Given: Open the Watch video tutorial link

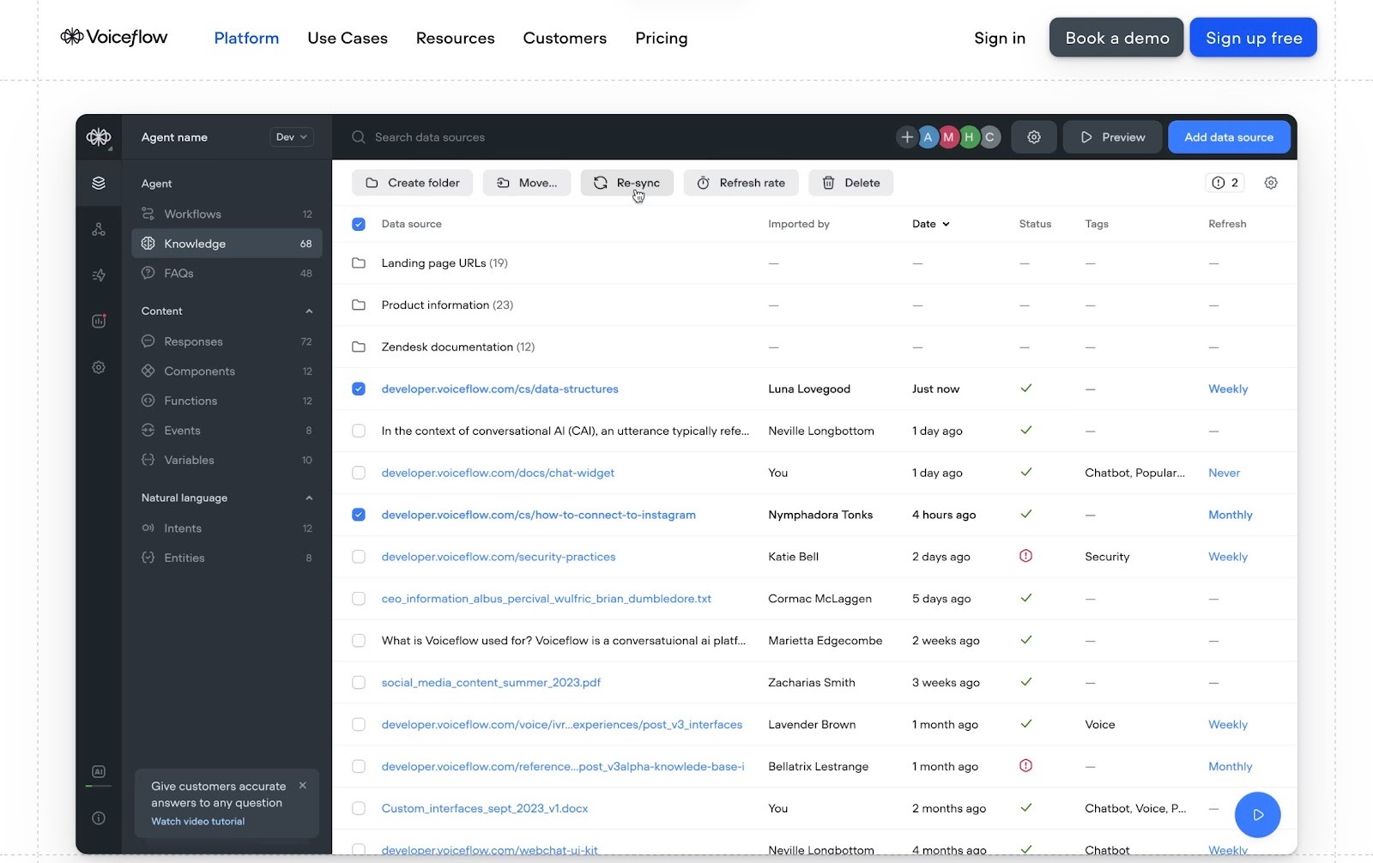Looking at the screenshot, I should coord(198,822).
